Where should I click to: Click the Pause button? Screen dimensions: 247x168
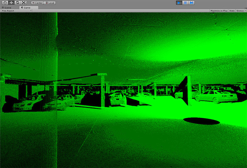(x=185, y=3)
